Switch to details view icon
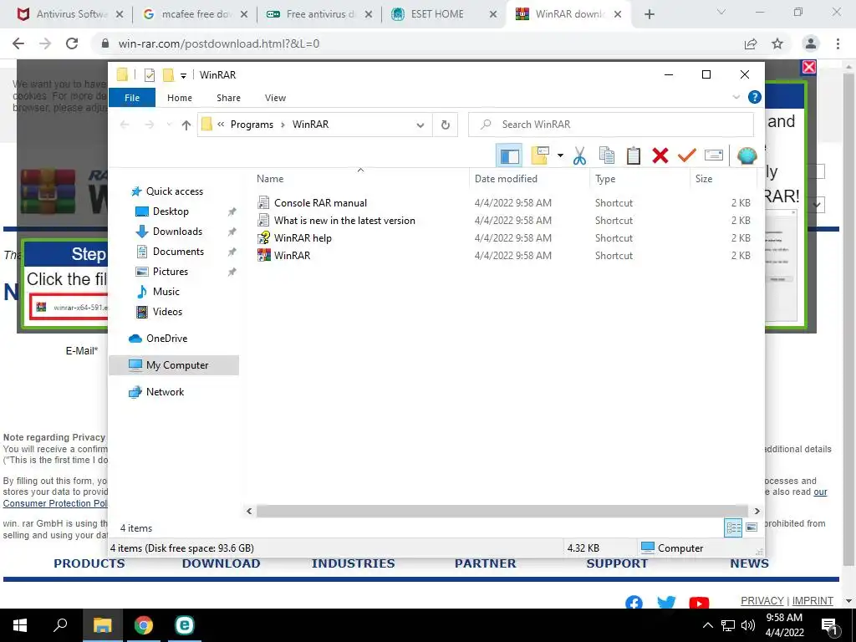The image size is (856, 642). 733,527
